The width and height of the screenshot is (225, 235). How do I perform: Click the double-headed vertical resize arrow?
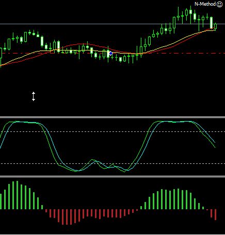[x=34, y=96]
